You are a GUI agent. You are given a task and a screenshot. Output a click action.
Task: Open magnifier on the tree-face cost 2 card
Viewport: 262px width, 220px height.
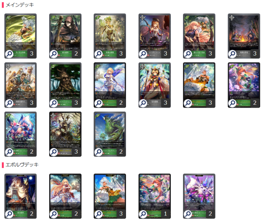[54, 103]
